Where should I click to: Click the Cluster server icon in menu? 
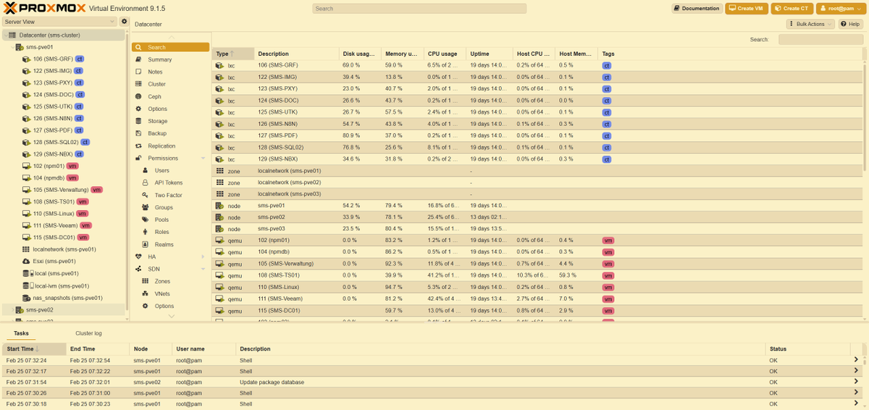138,84
